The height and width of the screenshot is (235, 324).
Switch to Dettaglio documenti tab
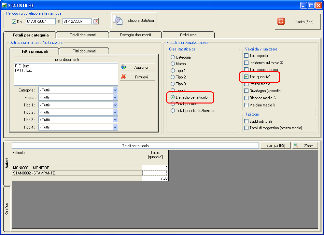pos(135,35)
